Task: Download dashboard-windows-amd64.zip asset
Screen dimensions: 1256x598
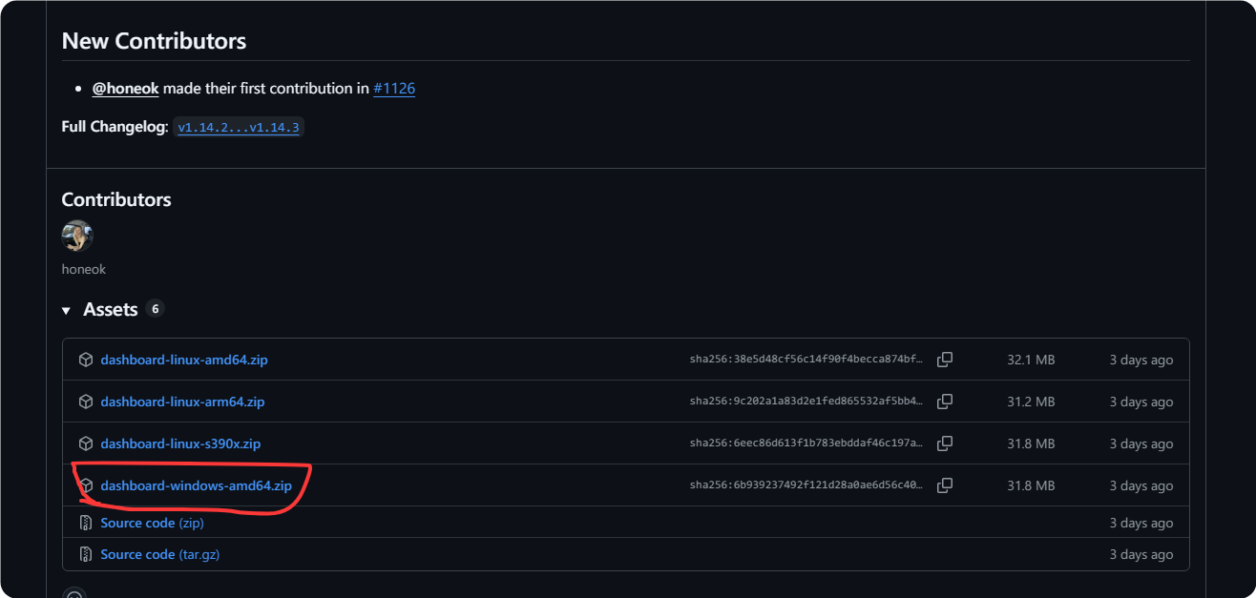Action: point(196,485)
